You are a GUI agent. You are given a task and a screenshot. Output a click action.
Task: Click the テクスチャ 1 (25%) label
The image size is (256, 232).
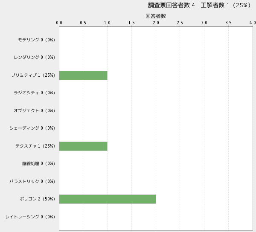tap(35, 146)
